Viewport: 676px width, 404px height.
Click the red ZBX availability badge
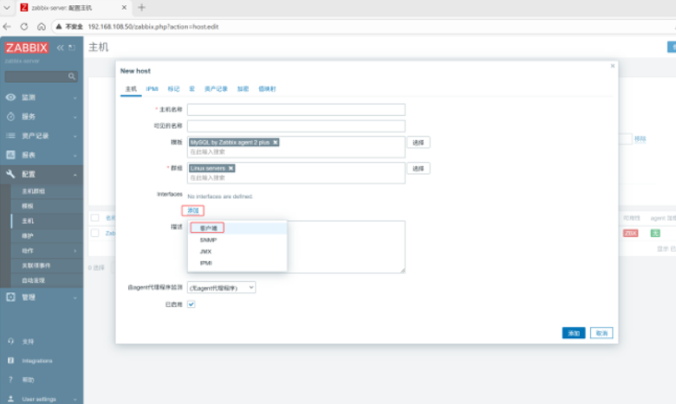pyautogui.click(x=630, y=234)
